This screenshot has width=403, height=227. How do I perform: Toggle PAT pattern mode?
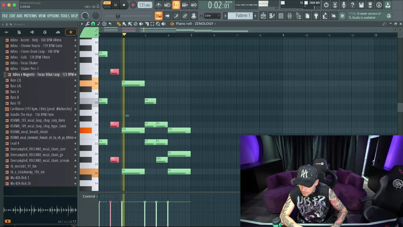click(107, 3)
